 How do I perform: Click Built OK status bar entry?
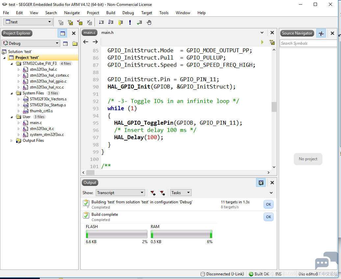[x=259, y=274]
